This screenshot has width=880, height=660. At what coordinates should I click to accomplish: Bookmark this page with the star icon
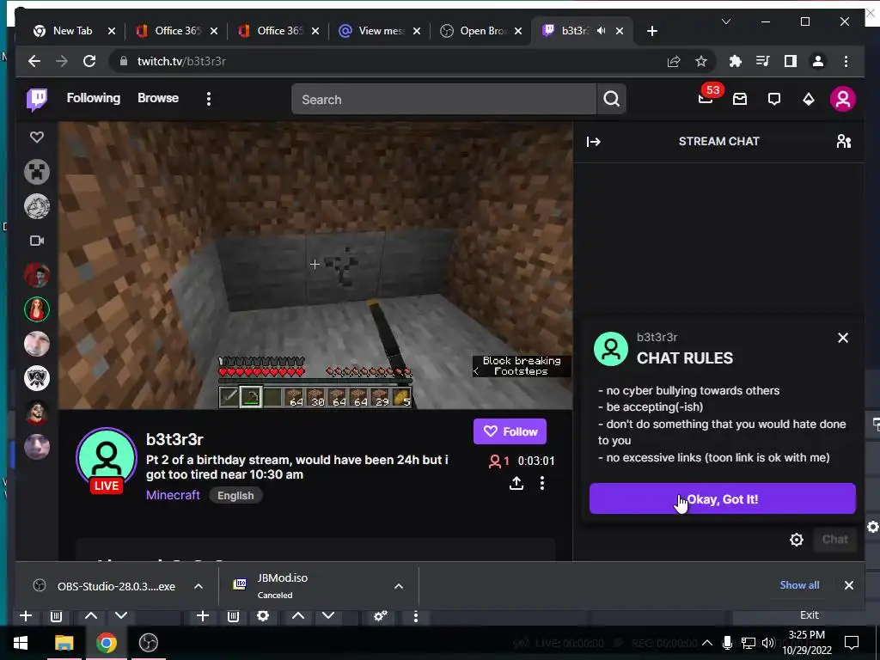(x=701, y=61)
